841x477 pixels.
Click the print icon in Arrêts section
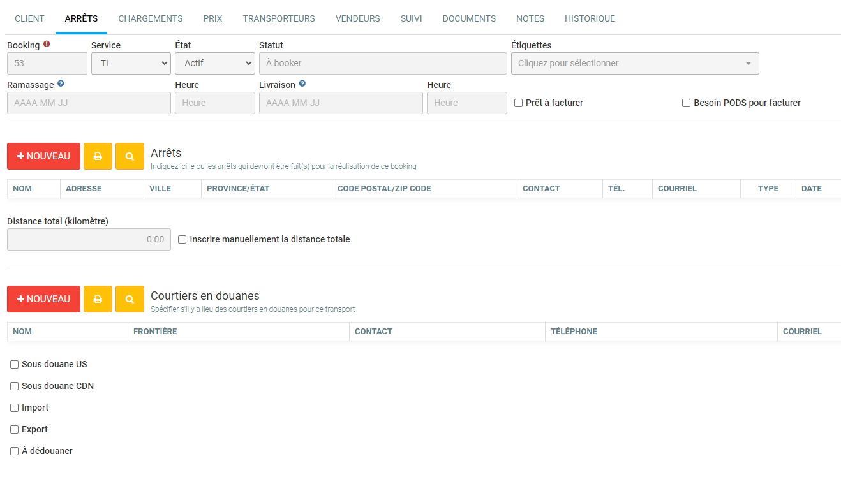tap(98, 156)
